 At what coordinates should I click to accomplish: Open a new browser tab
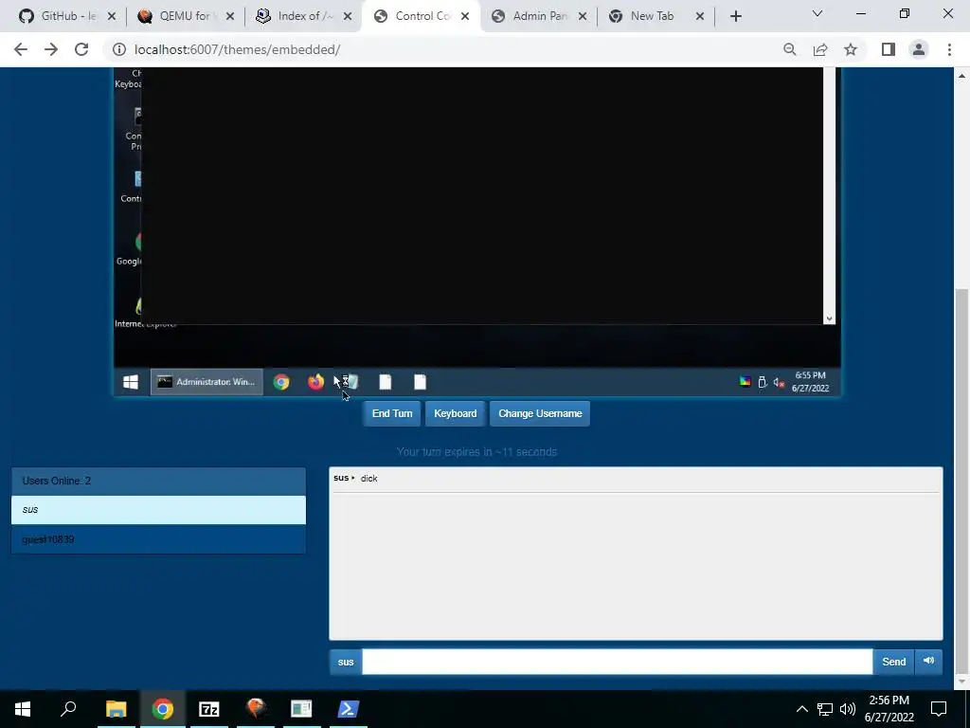pos(735,17)
